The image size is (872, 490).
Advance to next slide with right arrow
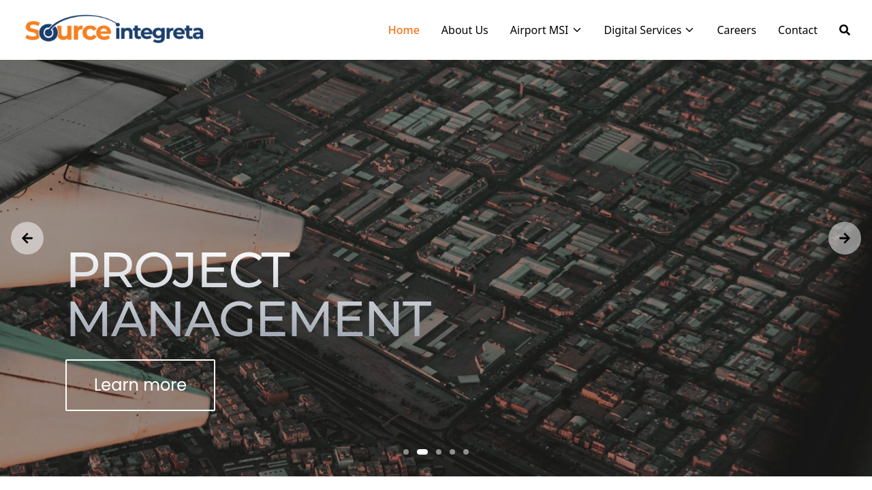[x=845, y=238]
